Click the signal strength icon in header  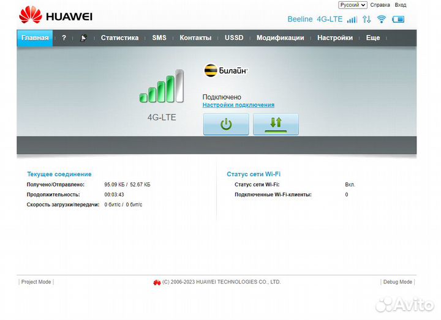tap(352, 20)
